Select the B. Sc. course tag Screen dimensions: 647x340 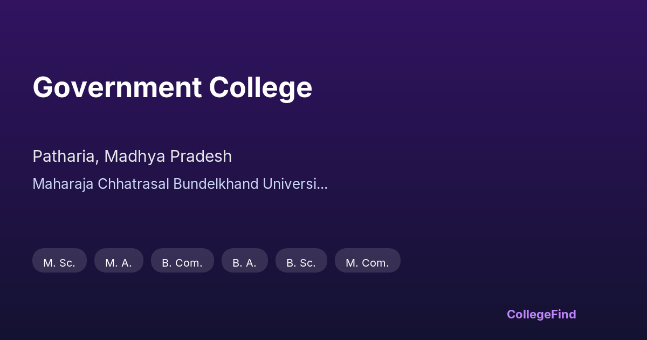click(301, 263)
